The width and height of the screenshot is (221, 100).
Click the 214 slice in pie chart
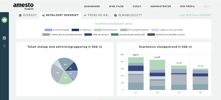tap(56, 73)
